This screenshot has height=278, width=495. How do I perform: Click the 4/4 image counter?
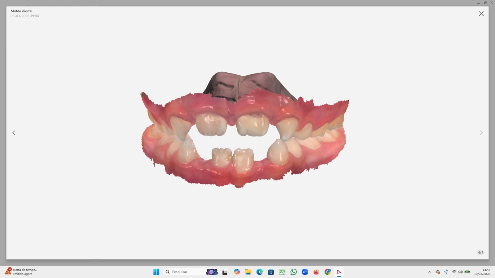click(x=480, y=253)
